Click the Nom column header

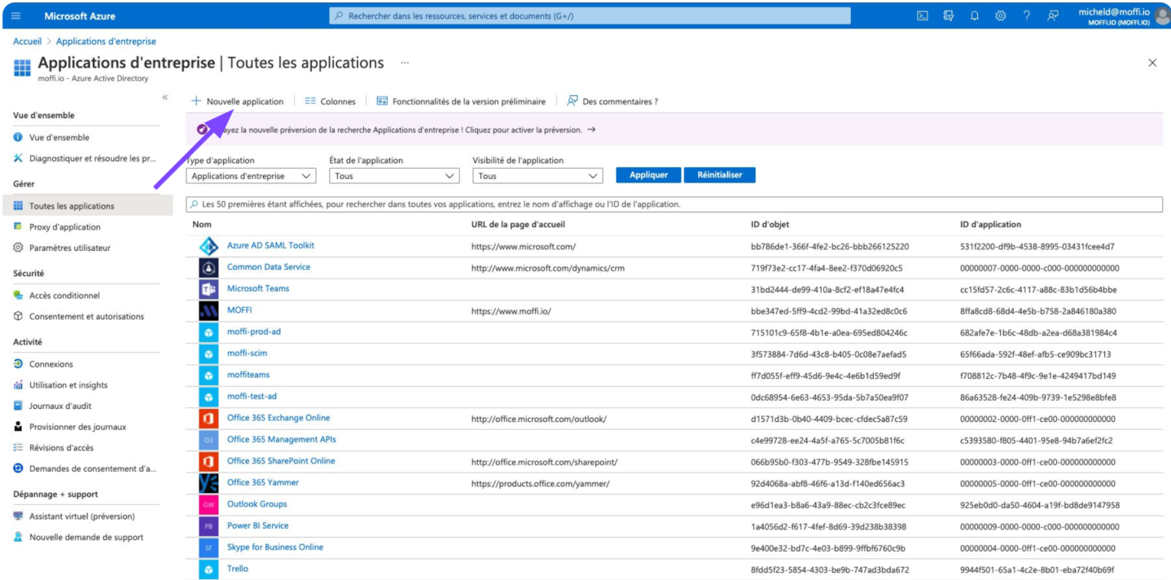(202, 225)
